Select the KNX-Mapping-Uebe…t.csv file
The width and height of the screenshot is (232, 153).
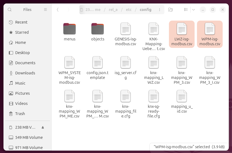click(154, 36)
